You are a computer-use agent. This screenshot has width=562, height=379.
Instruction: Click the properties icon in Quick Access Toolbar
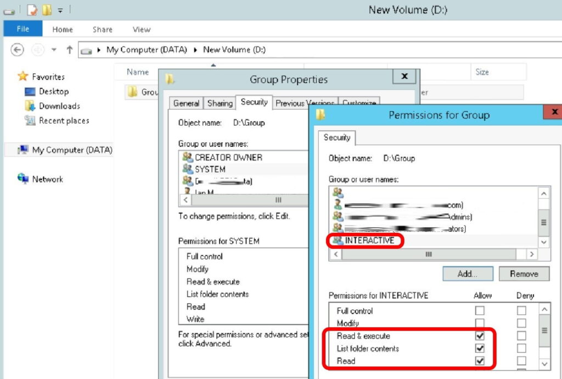click(x=32, y=10)
